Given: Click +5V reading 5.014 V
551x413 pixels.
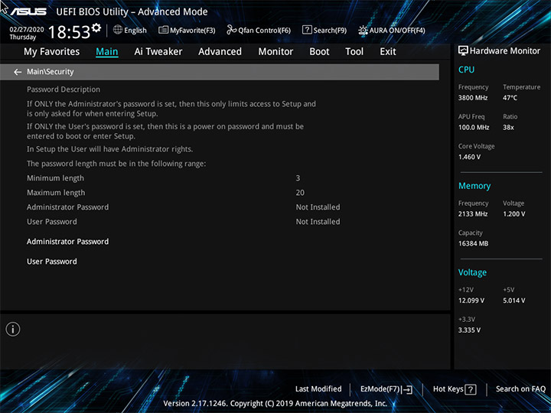Looking at the screenshot, I should click(x=514, y=301).
